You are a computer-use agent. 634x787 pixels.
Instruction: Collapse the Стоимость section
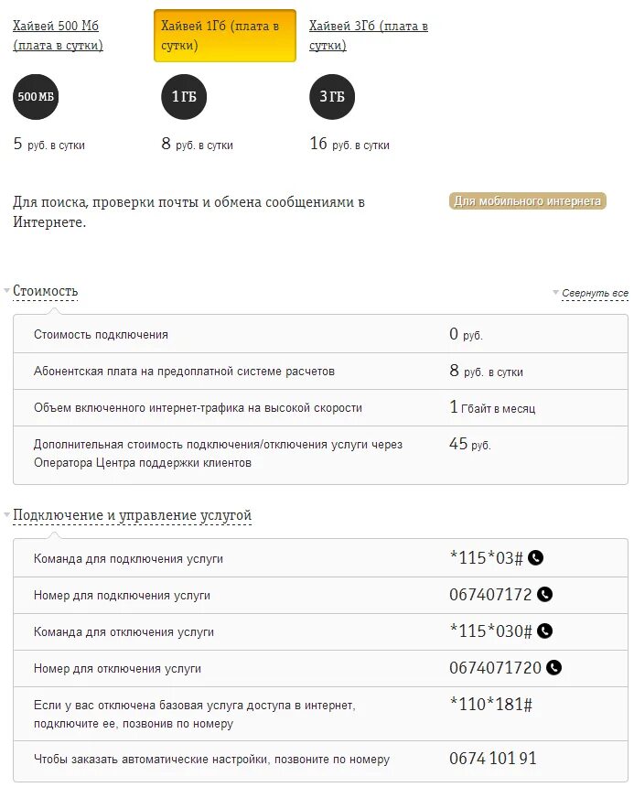pos(46,291)
